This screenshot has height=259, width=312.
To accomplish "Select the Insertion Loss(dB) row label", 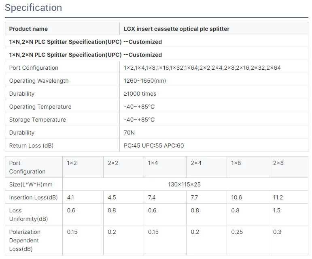I will coord(34,197).
